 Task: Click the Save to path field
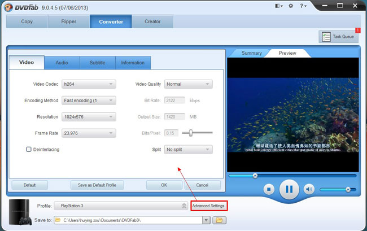coord(128,220)
